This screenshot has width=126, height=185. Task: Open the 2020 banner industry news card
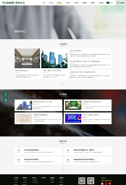(88, 118)
